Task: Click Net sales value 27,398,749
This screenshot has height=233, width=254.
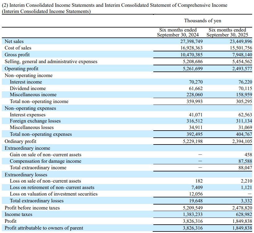Action: (x=191, y=41)
